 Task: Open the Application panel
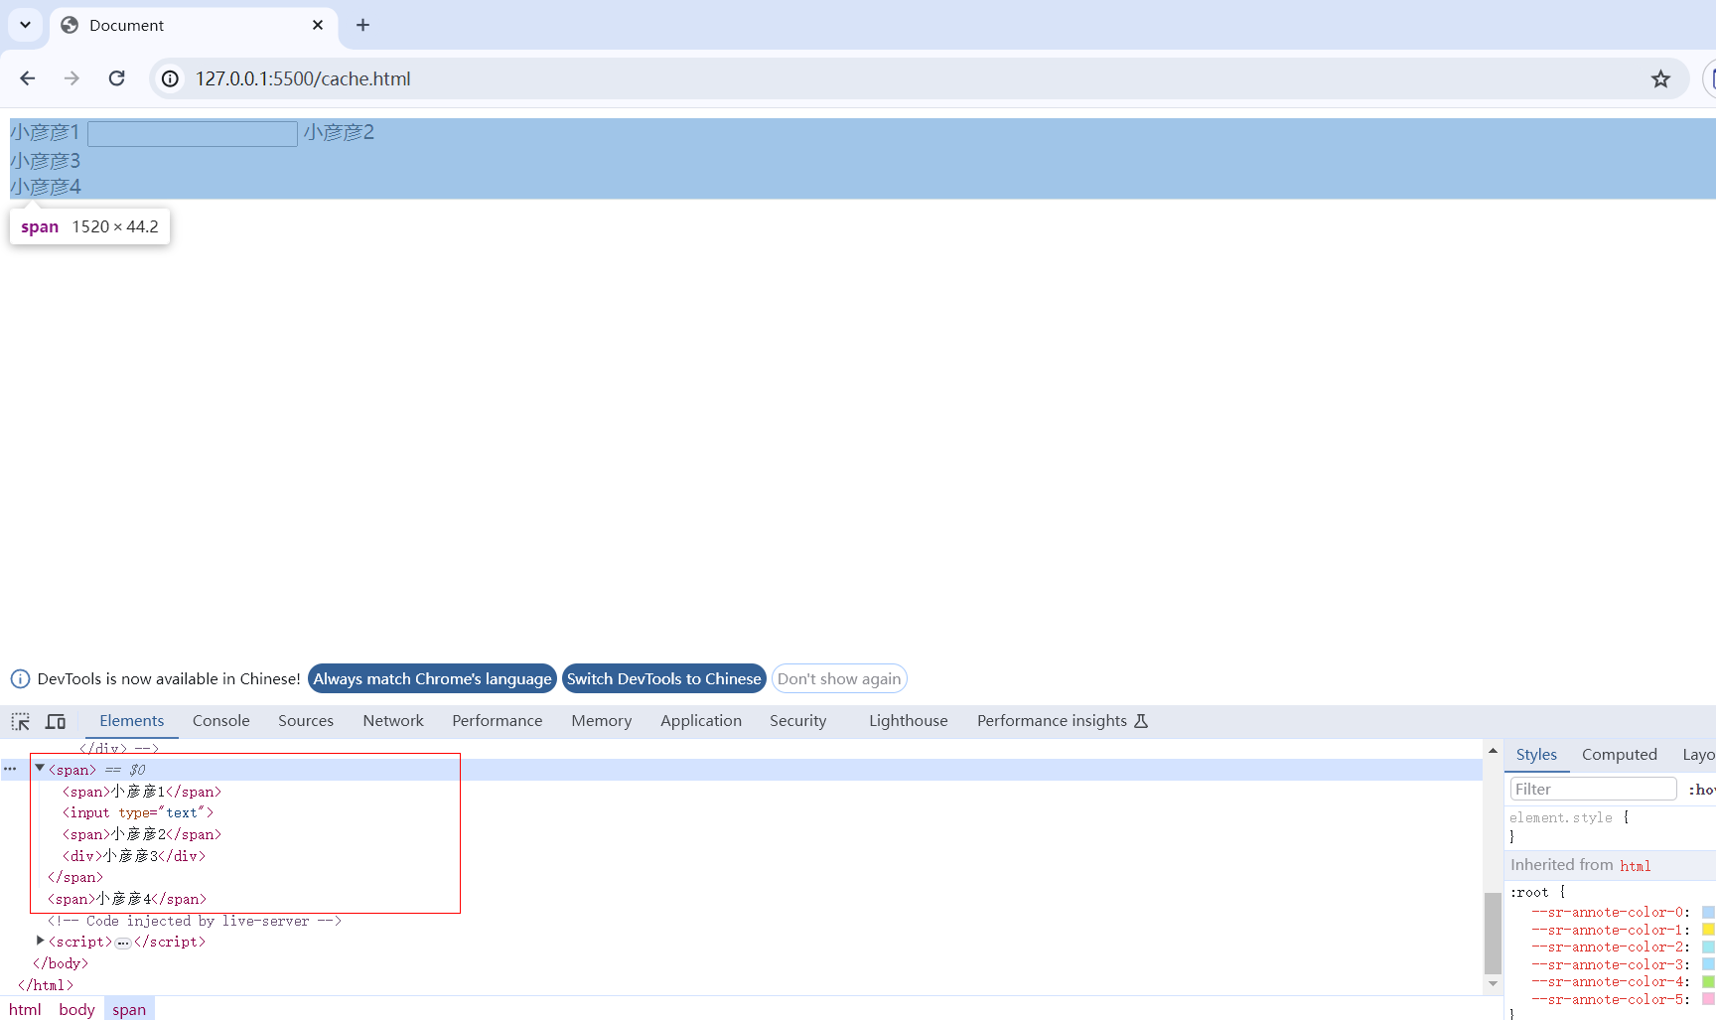tap(701, 721)
